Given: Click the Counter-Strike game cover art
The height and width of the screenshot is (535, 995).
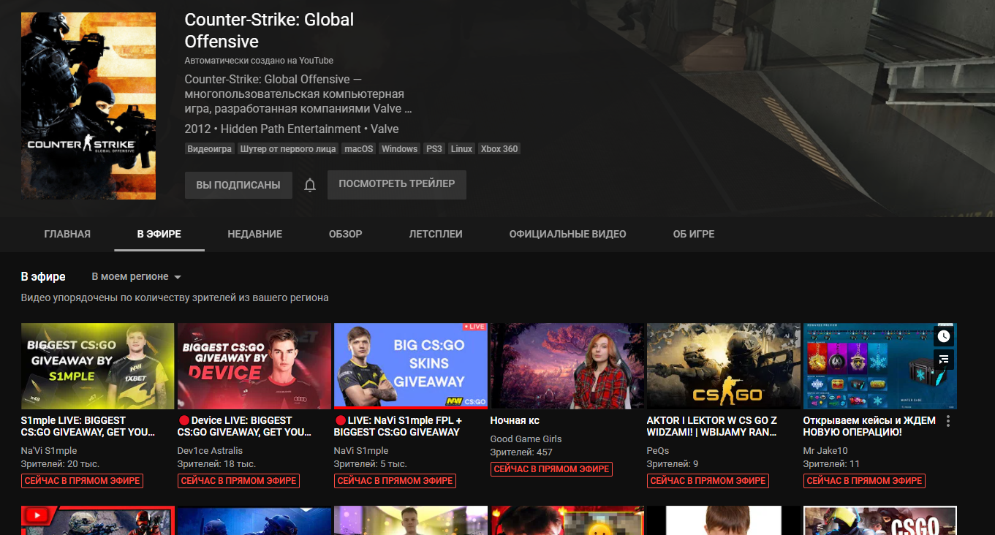Looking at the screenshot, I should [x=88, y=106].
